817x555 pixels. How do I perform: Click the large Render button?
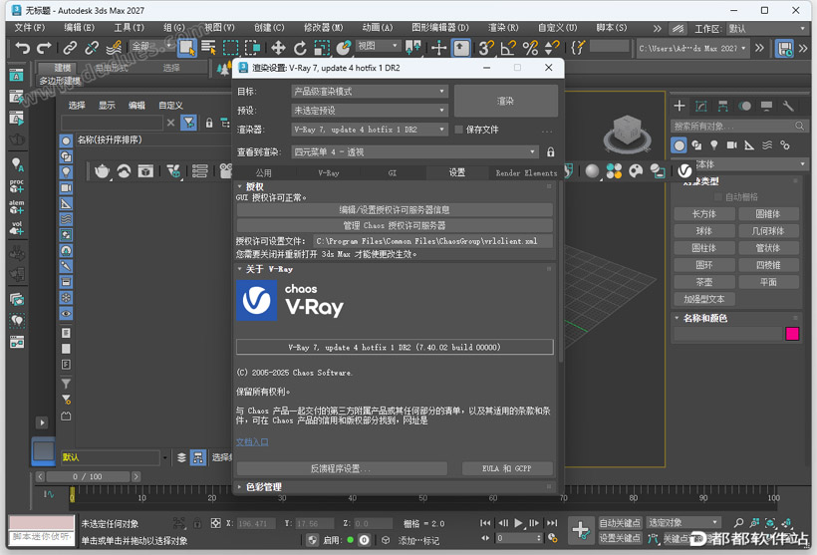[505, 101]
